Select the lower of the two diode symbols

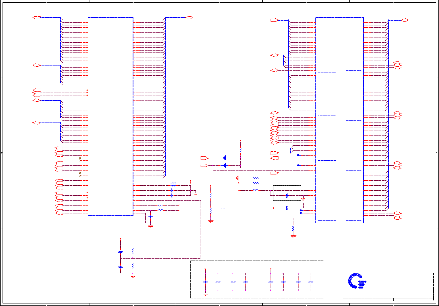(x=224, y=165)
